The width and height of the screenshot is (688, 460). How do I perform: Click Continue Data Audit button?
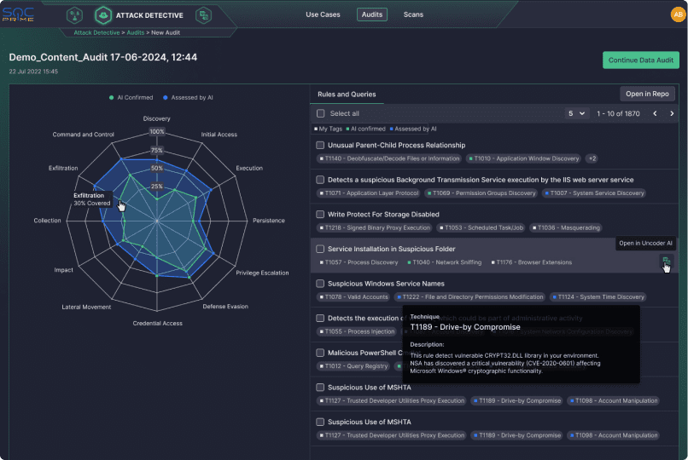click(x=641, y=60)
